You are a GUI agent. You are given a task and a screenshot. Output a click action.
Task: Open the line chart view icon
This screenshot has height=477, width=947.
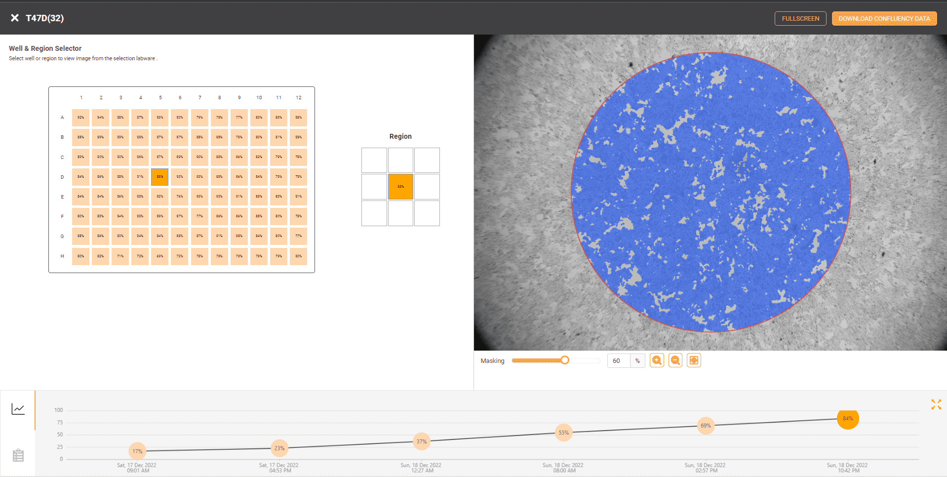click(18, 409)
